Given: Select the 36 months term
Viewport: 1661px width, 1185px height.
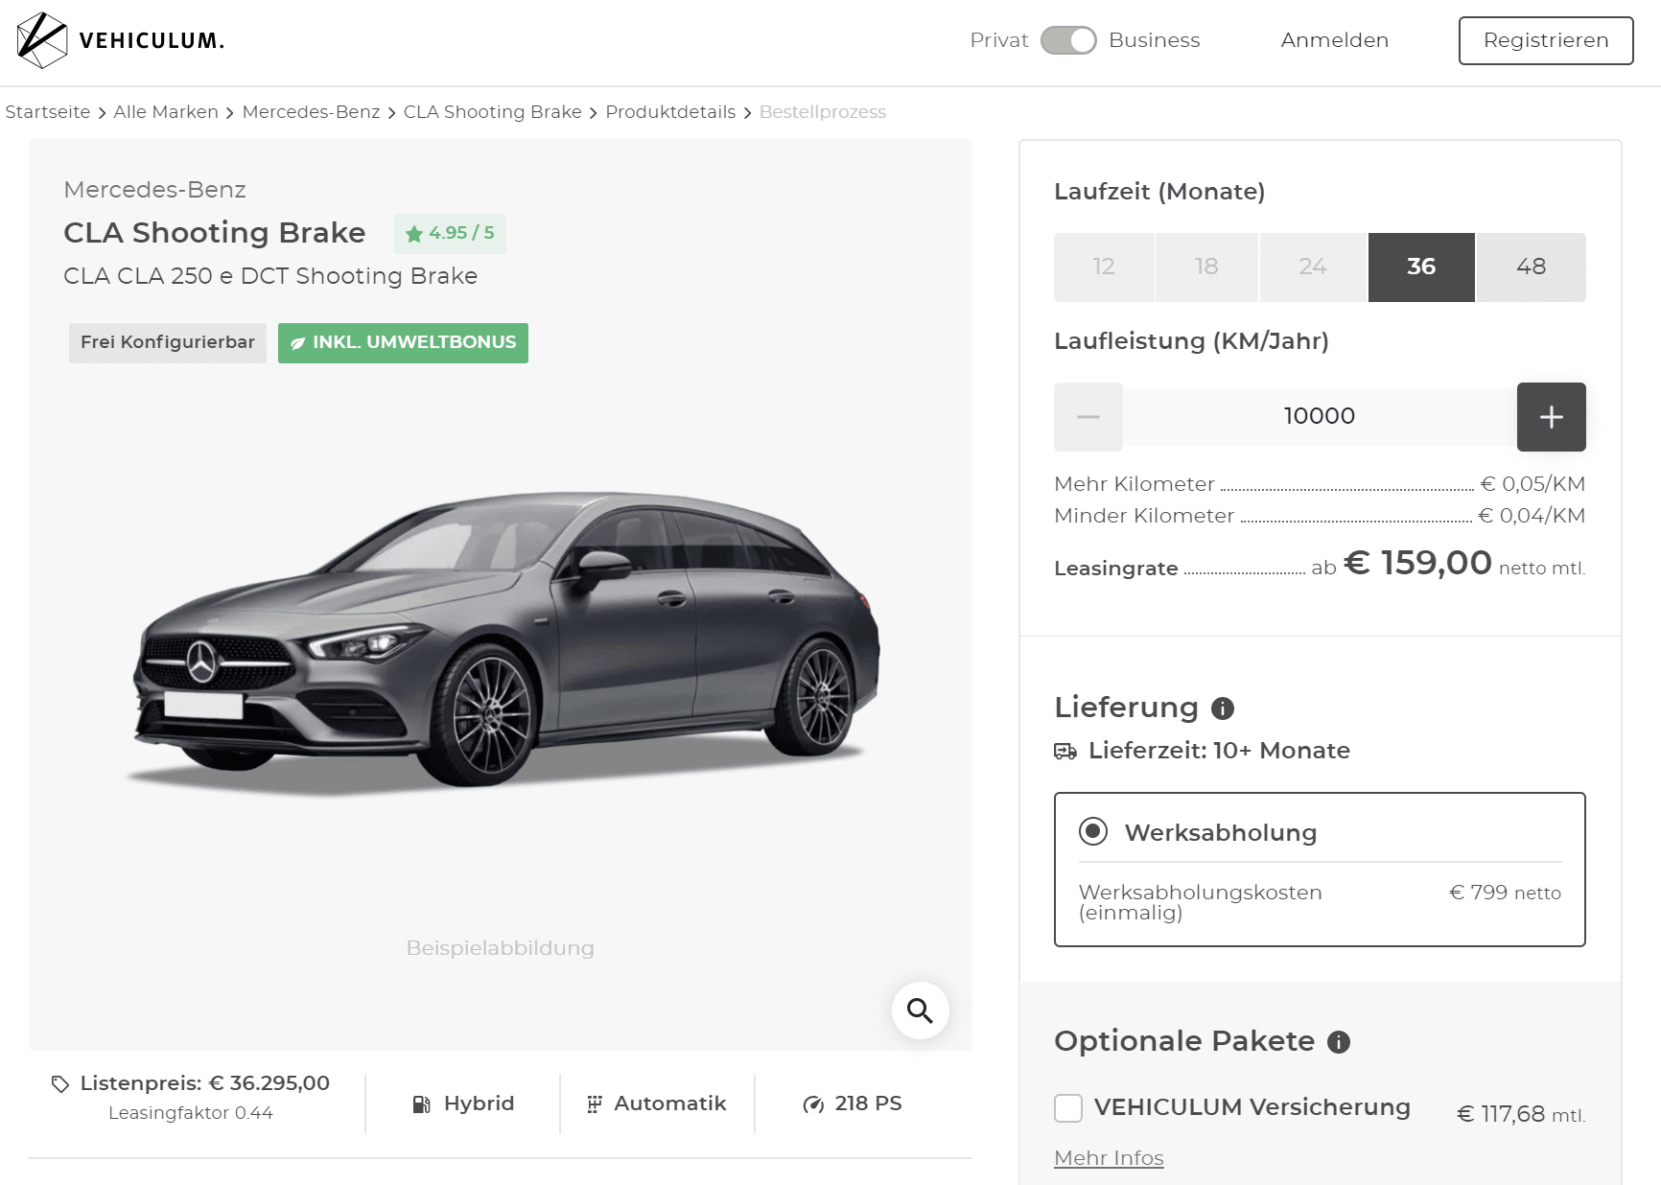Looking at the screenshot, I should click(1421, 267).
